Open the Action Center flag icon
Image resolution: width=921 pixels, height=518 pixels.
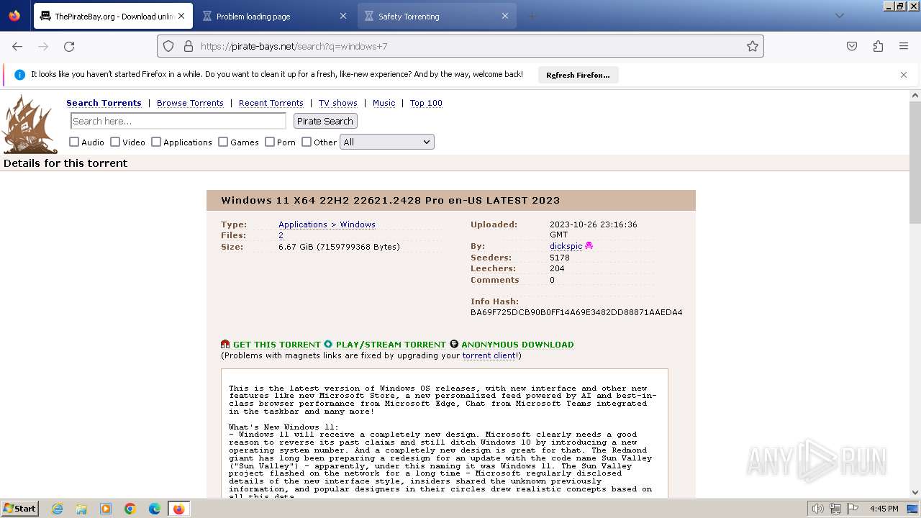click(x=853, y=509)
